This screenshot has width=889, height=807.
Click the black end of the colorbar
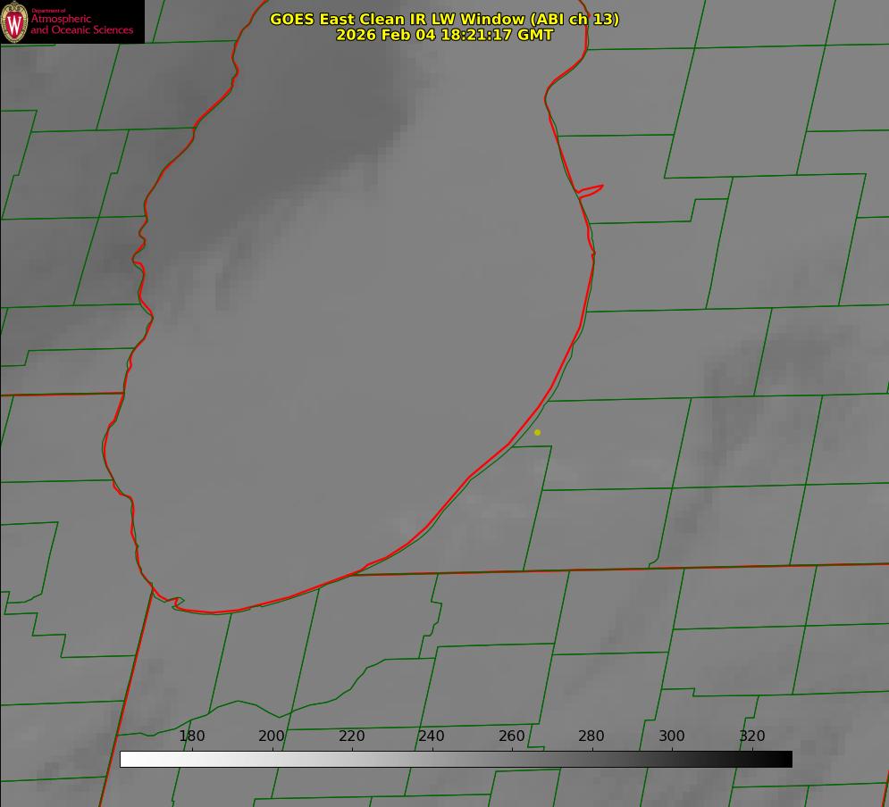[x=785, y=759]
